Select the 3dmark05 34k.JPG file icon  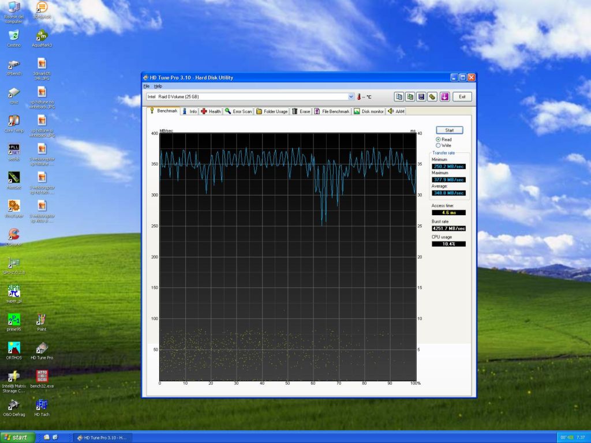42,69
